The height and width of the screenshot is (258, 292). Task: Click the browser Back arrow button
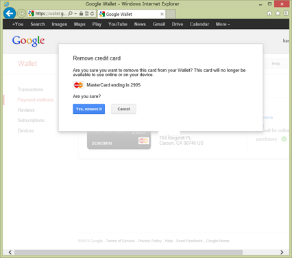pos(10,13)
